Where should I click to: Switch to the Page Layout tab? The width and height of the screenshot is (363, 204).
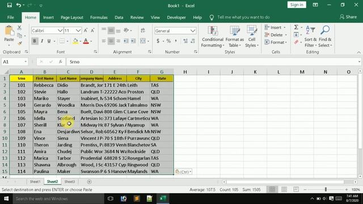point(72,18)
